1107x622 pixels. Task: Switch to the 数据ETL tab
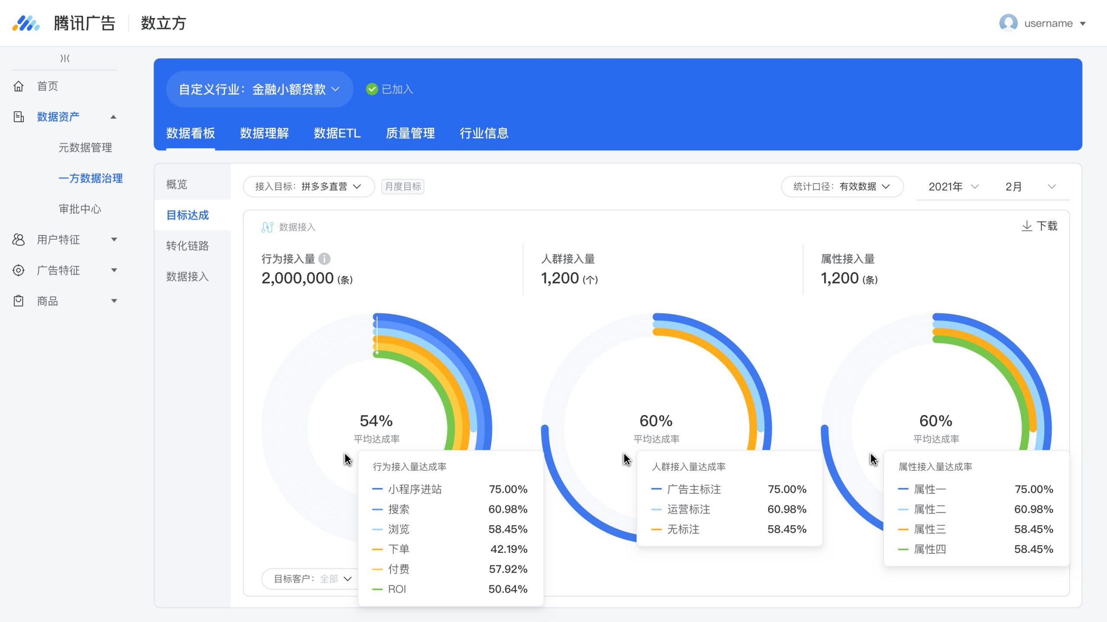click(337, 133)
